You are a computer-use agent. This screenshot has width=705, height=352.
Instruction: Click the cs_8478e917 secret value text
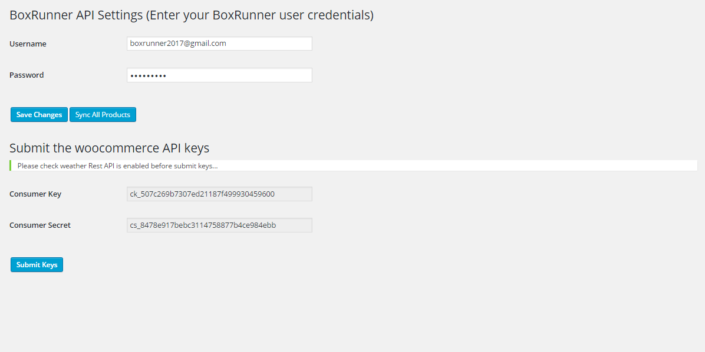click(x=203, y=225)
